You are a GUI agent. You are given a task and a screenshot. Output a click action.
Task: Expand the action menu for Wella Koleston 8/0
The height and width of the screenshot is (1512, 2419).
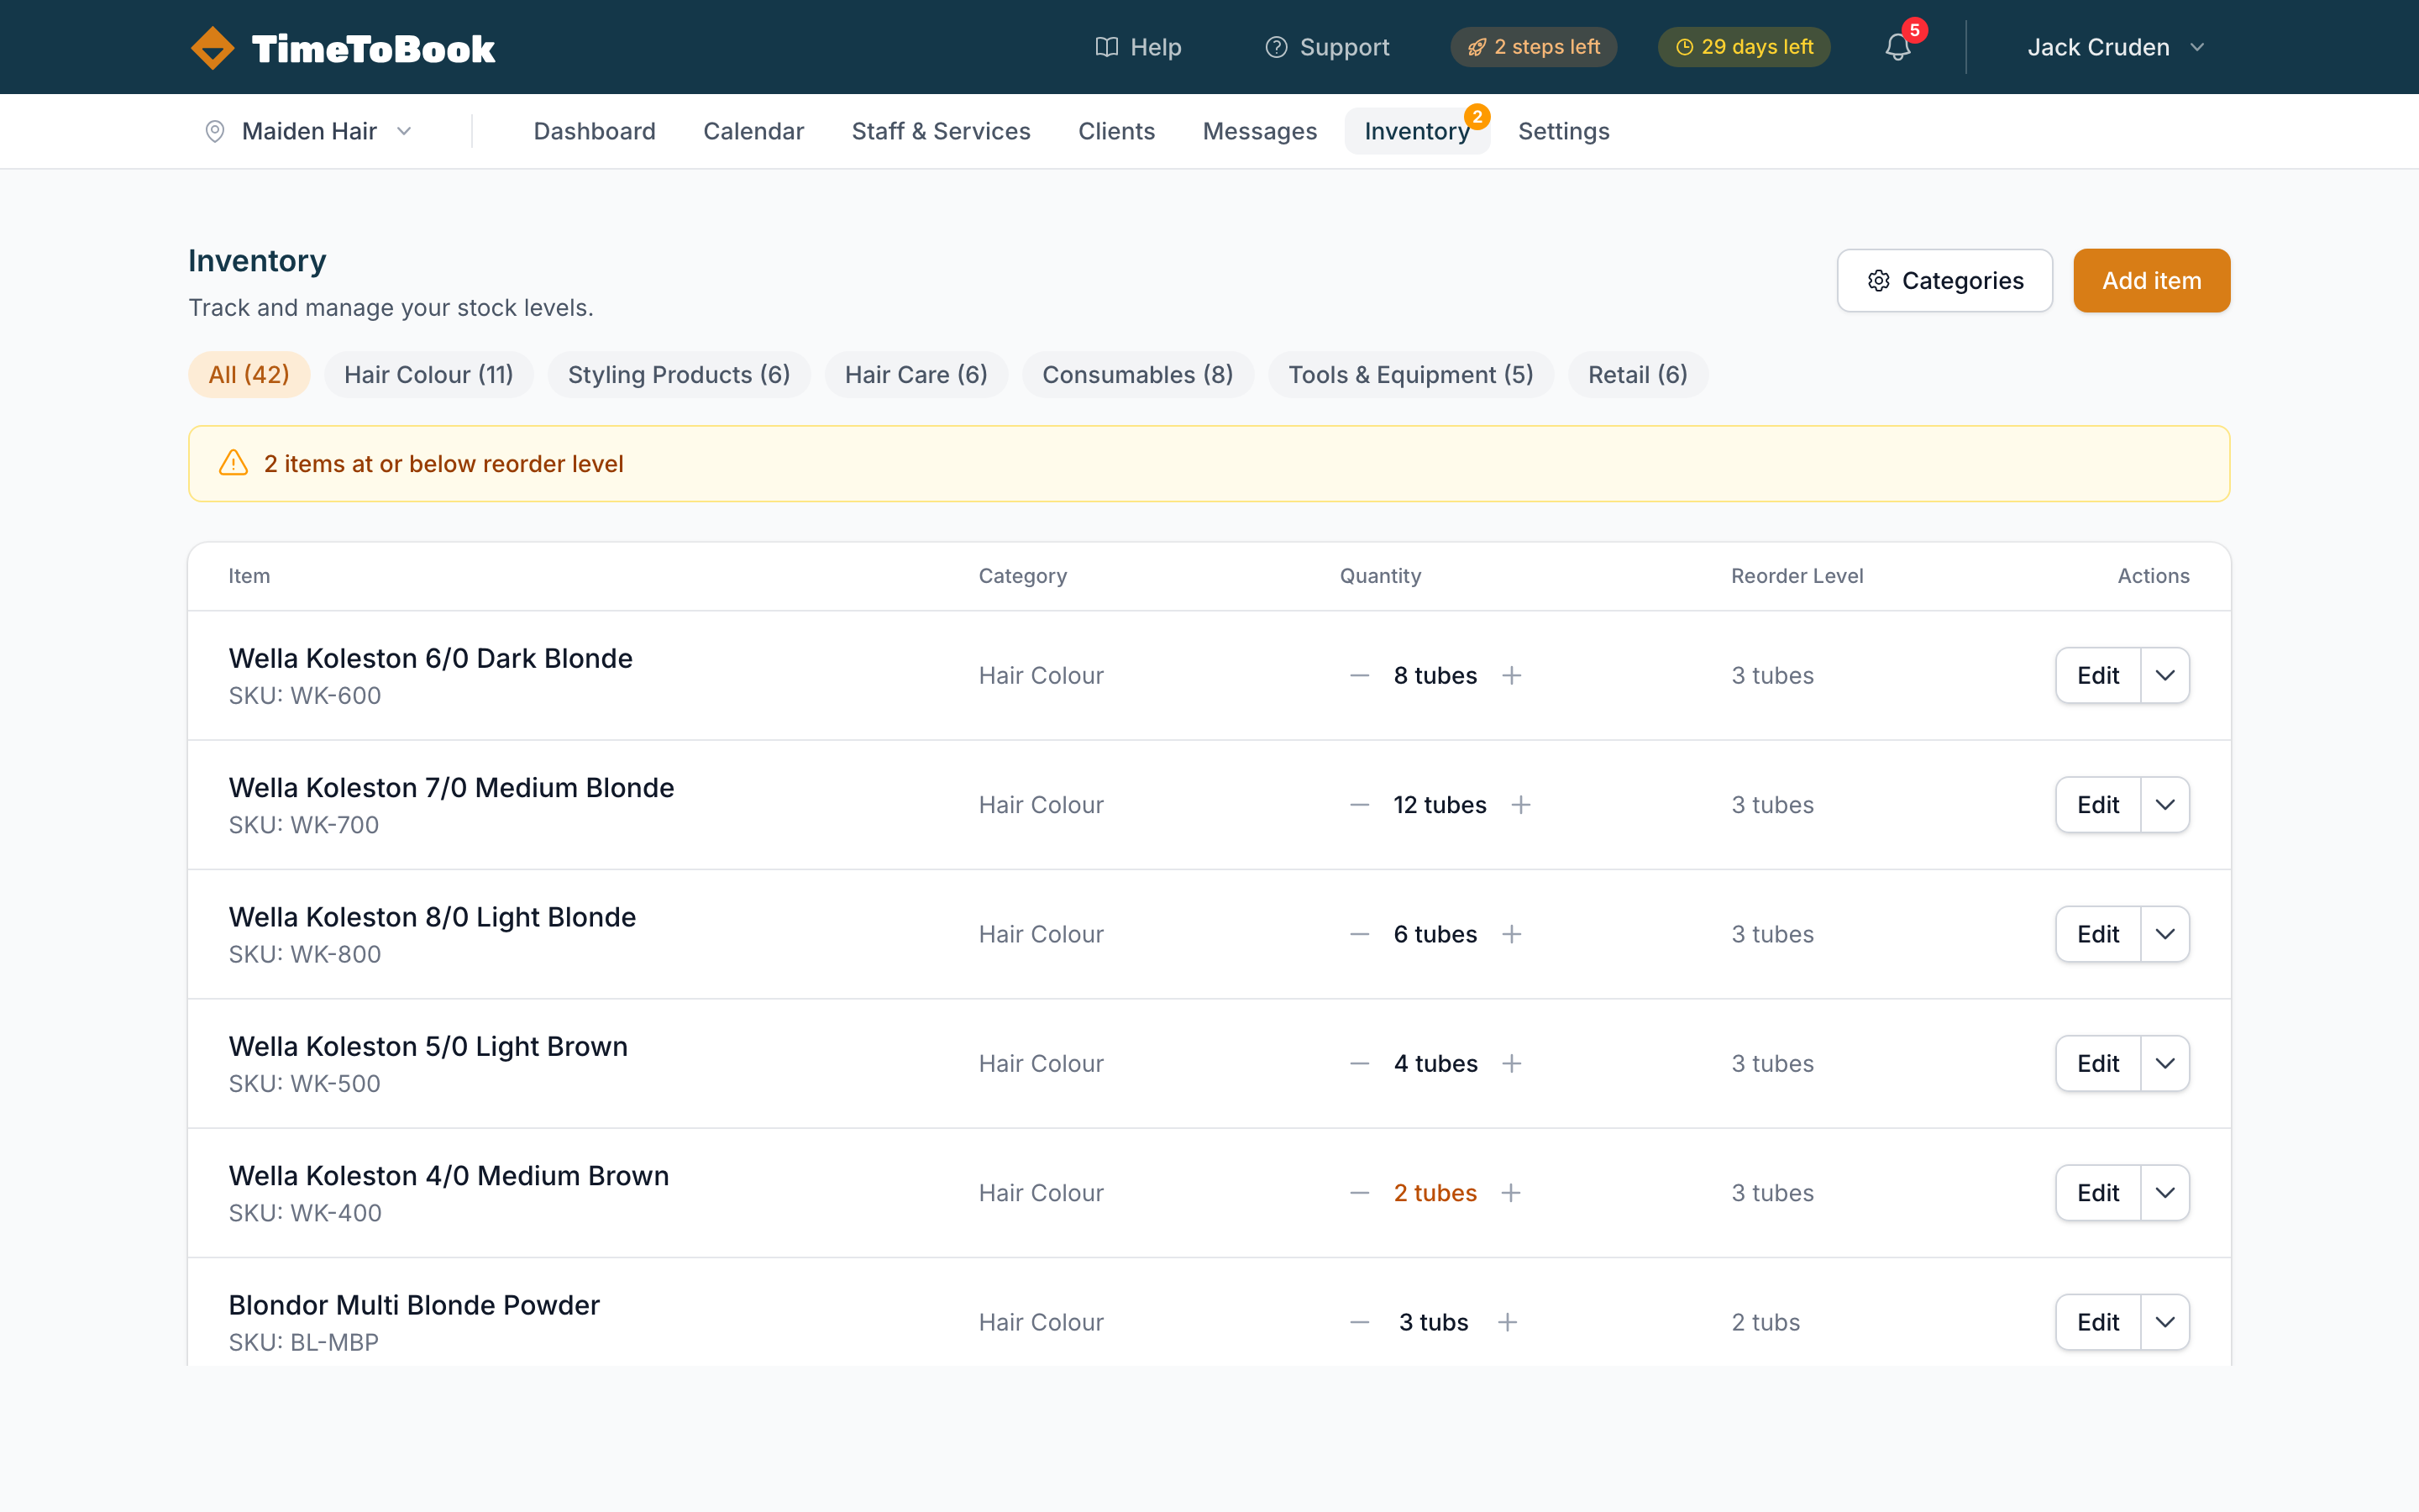pos(2165,934)
